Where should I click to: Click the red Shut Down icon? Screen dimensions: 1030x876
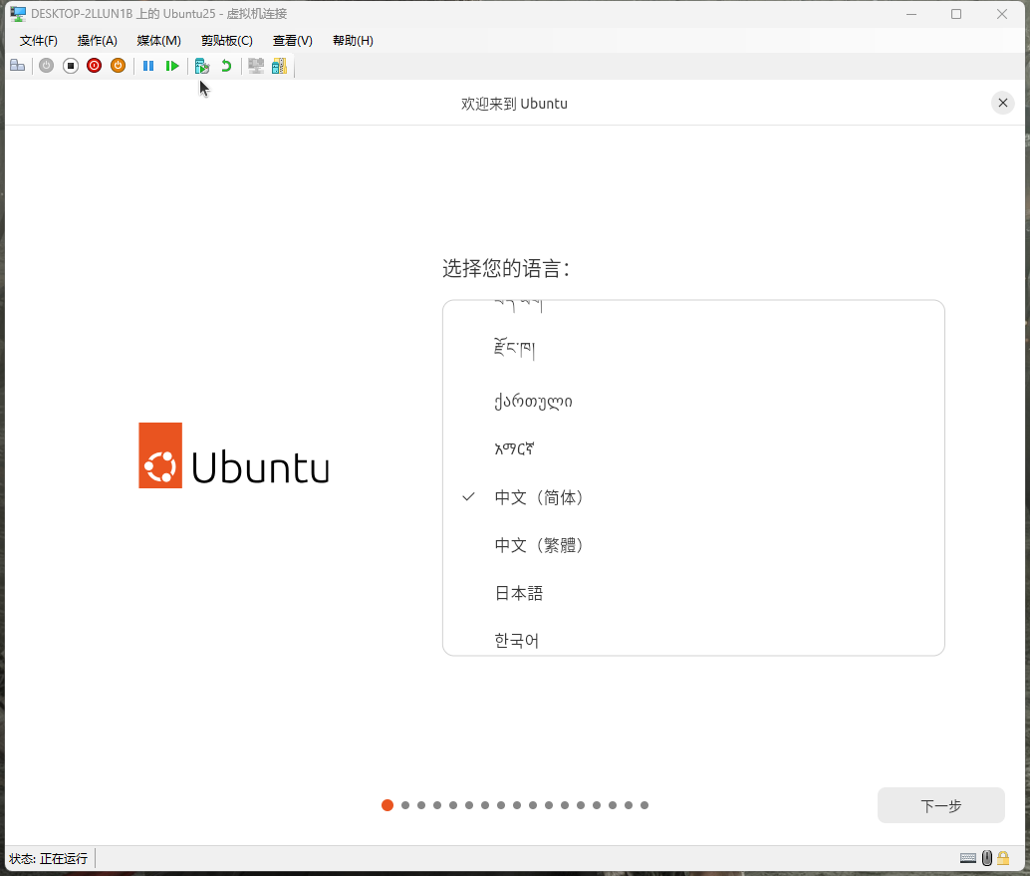tap(94, 66)
